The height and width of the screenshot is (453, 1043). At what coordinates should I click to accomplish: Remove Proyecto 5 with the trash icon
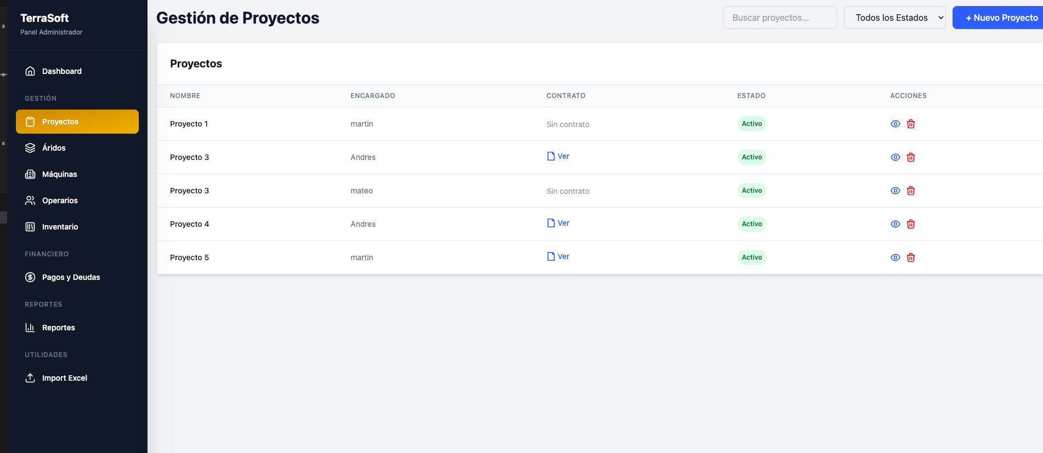point(910,257)
